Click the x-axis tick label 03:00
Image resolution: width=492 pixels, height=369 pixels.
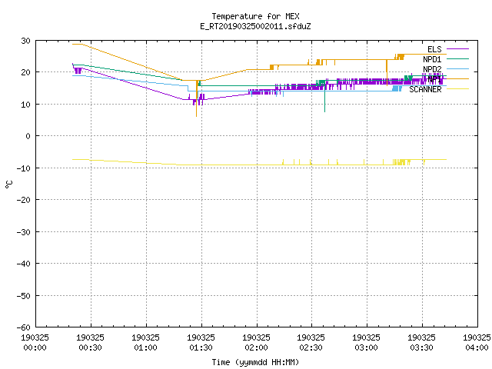366,347
